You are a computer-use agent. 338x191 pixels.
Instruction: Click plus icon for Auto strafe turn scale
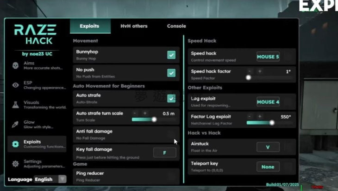(144, 113)
